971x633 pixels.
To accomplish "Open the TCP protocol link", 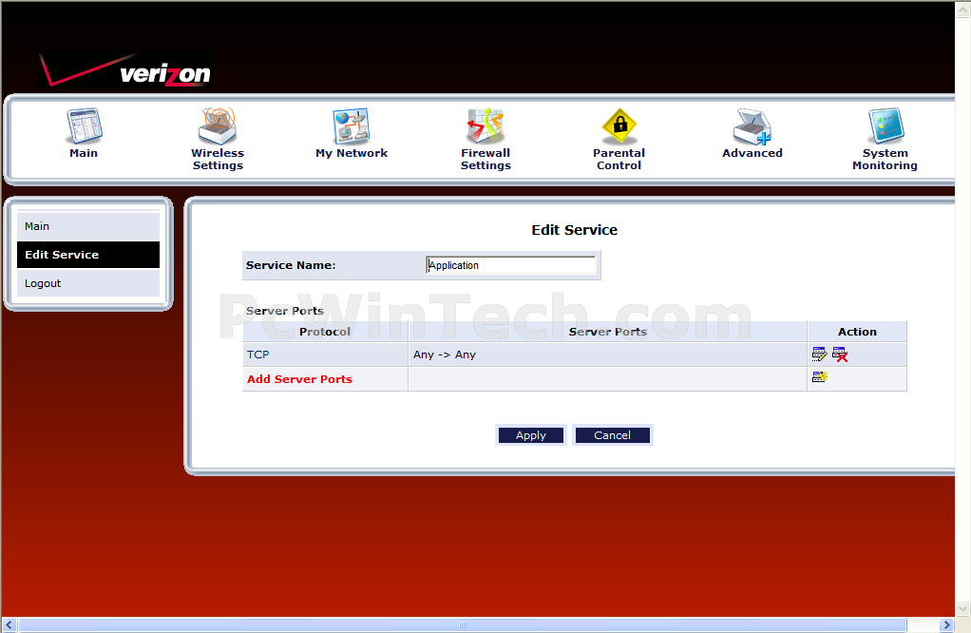I will tap(257, 355).
